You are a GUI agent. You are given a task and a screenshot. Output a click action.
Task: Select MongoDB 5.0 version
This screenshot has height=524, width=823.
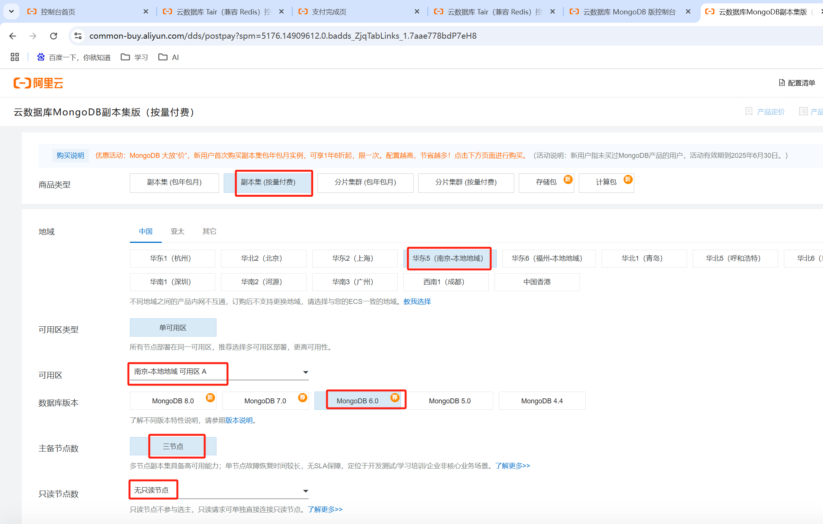(x=450, y=401)
